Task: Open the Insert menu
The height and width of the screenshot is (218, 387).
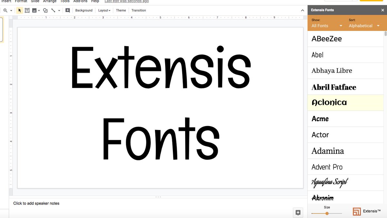Action: (6, 1)
